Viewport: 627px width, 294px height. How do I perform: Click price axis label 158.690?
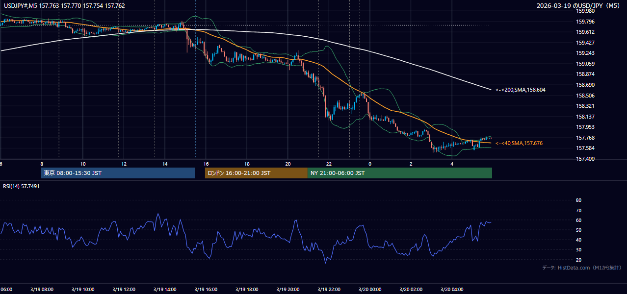pyautogui.click(x=585, y=85)
